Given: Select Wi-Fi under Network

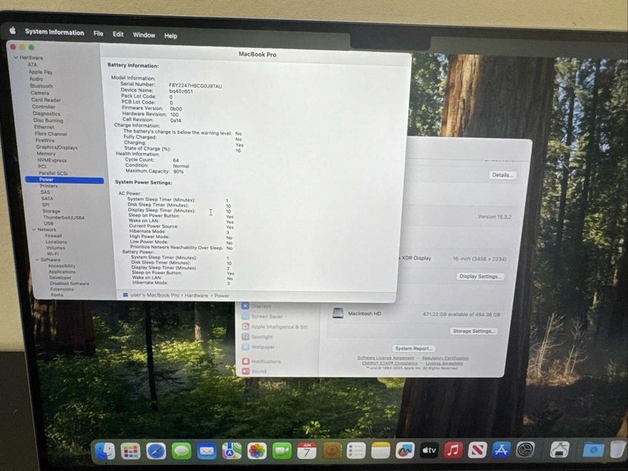Looking at the screenshot, I should [x=53, y=254].
